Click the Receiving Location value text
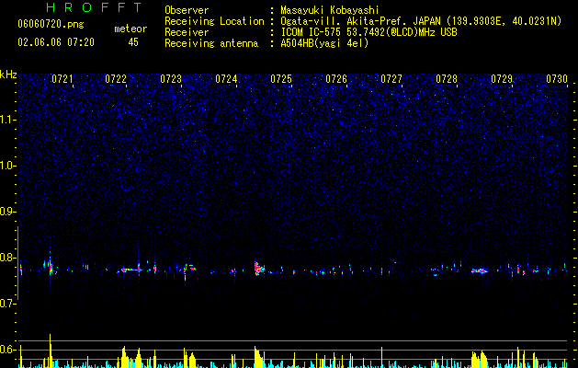 coord(421,21)
